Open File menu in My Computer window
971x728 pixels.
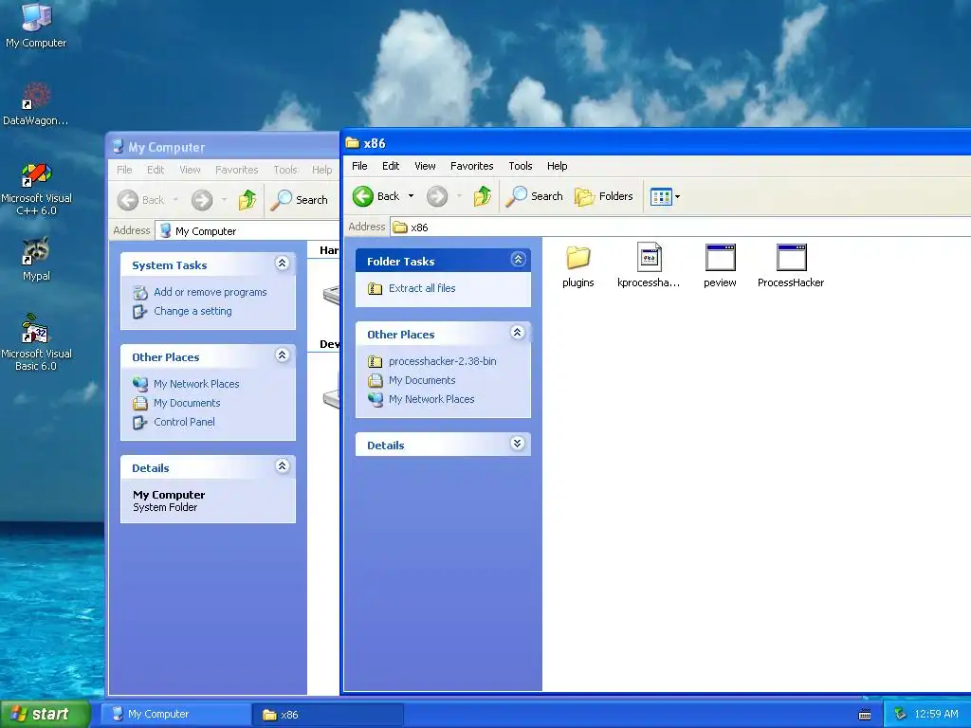124,170
